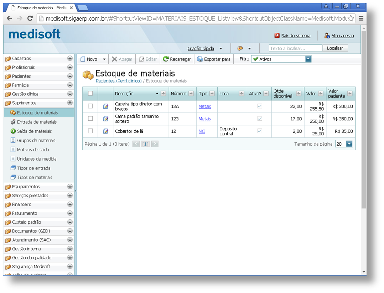The height and width of the screenshot is (293, 384).
Task: Open Saída de materiais menu item
Action: [x=39, y=131]
